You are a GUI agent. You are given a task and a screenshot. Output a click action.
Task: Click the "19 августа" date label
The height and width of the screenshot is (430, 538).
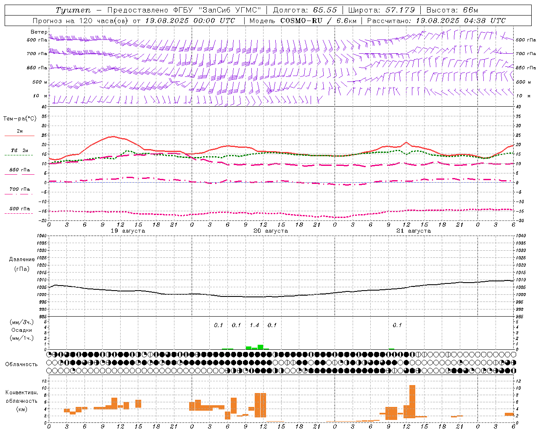pyautogui.click(x=128, y=231)
